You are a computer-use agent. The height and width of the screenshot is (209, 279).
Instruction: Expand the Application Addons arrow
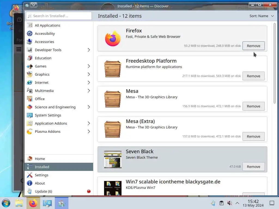(x=89, y=124)
